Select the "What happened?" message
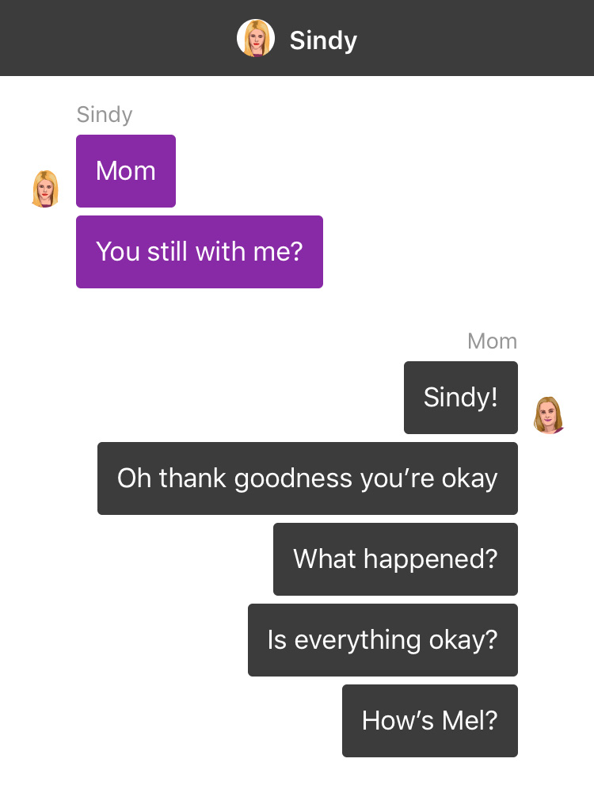The height and width of the screenshot is (789, 594). coord(395,559)
